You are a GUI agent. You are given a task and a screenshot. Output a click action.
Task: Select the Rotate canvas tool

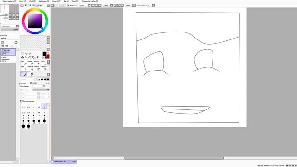(x=30, y=58)
